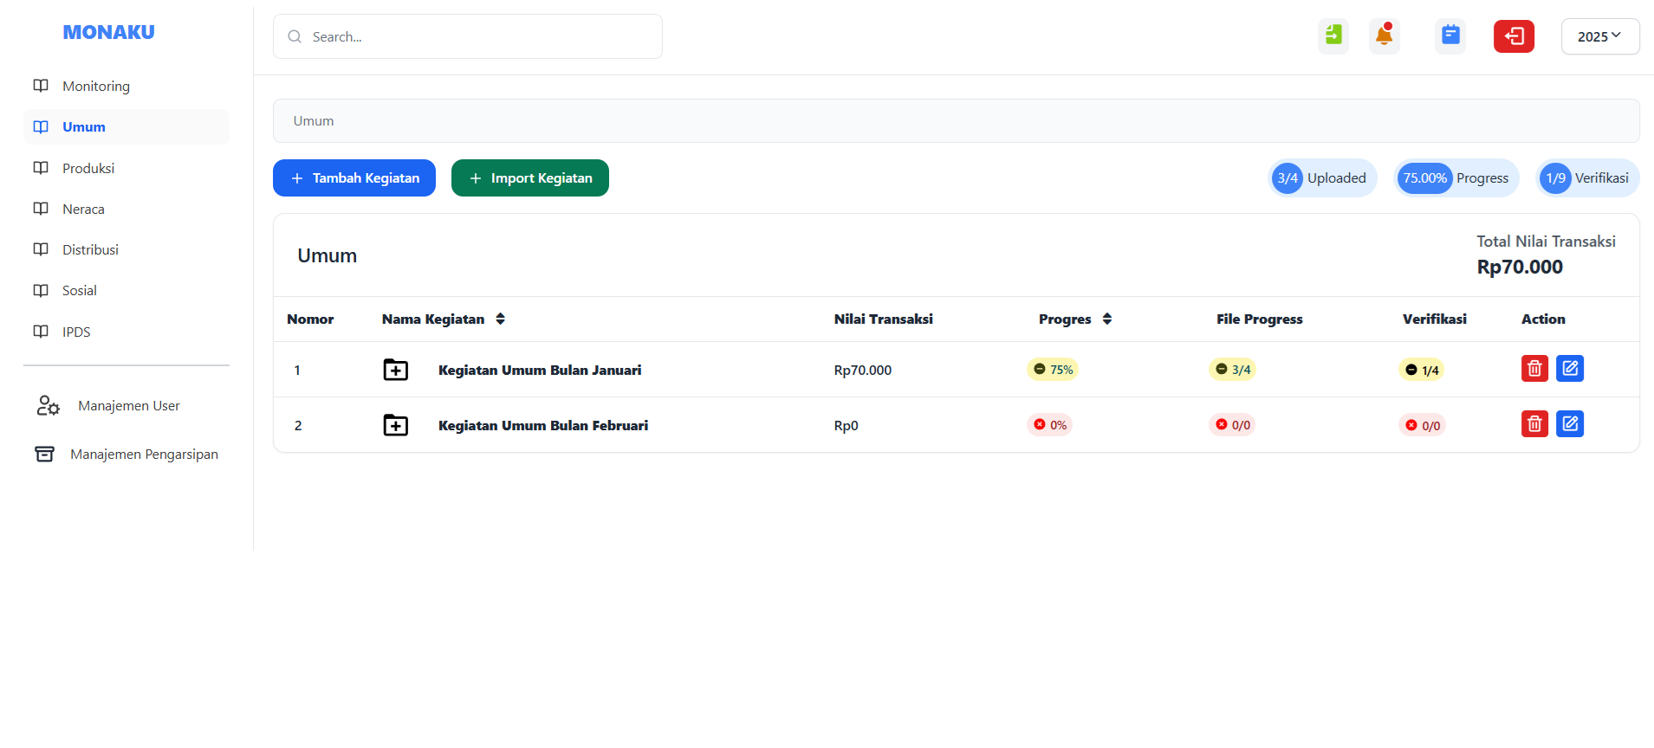Click the 75.00% Progress badge
The width and height of the screenshot is (1654, 748).
[x=1456, y=178]
